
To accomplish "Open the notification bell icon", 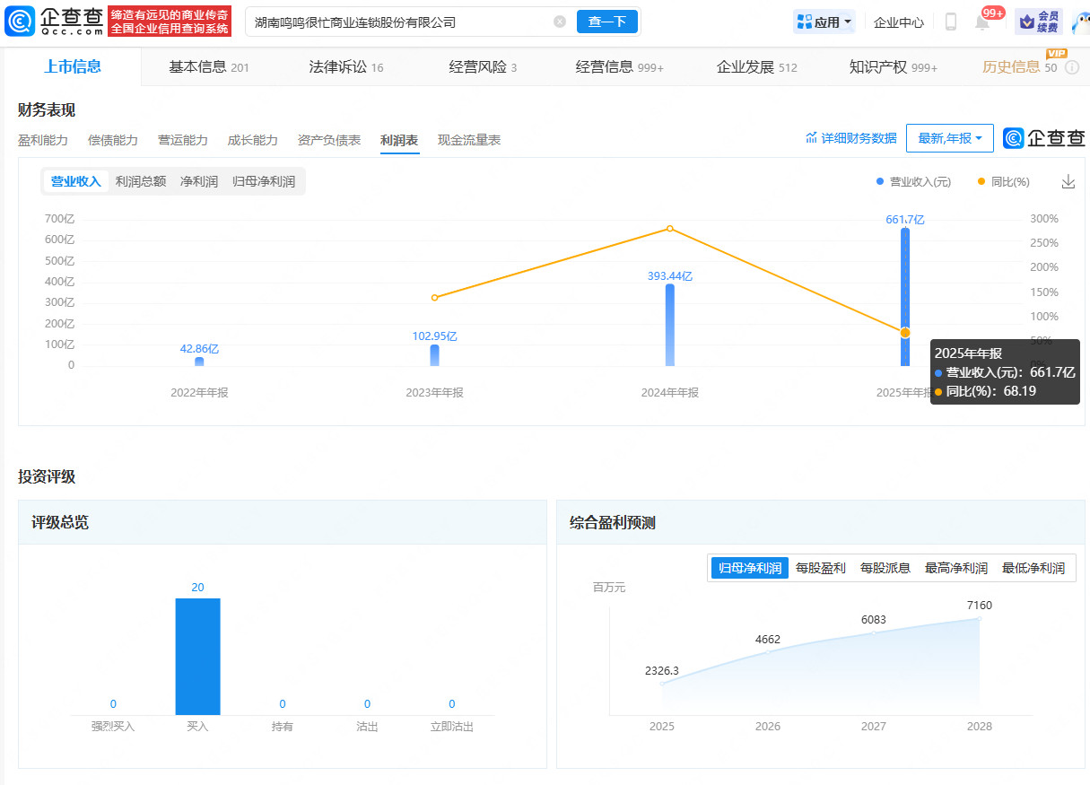I will tap(982, 22).
